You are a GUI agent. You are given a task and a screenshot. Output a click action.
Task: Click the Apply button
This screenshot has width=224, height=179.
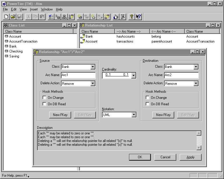point(191,157)
